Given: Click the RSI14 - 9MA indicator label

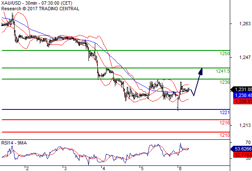Looking at the screenshot, I should pyautogui.click(x=14, y=143).
